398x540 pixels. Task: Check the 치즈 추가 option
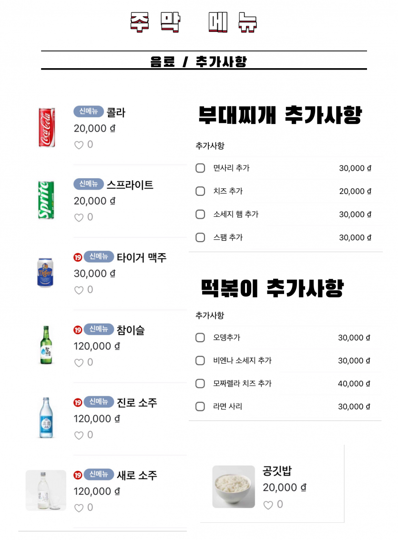pos(200,191)
